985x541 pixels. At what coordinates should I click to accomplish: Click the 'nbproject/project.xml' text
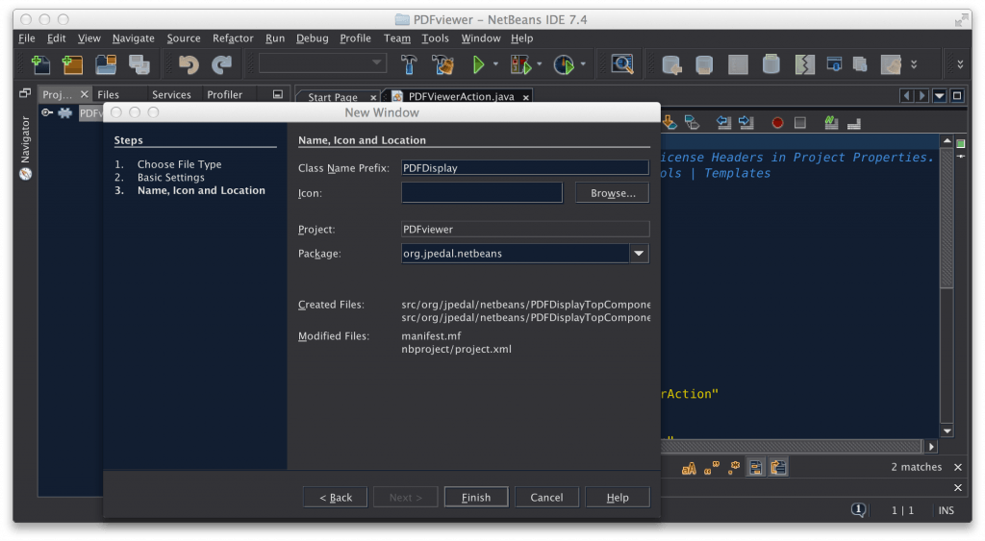click(456, 349)
